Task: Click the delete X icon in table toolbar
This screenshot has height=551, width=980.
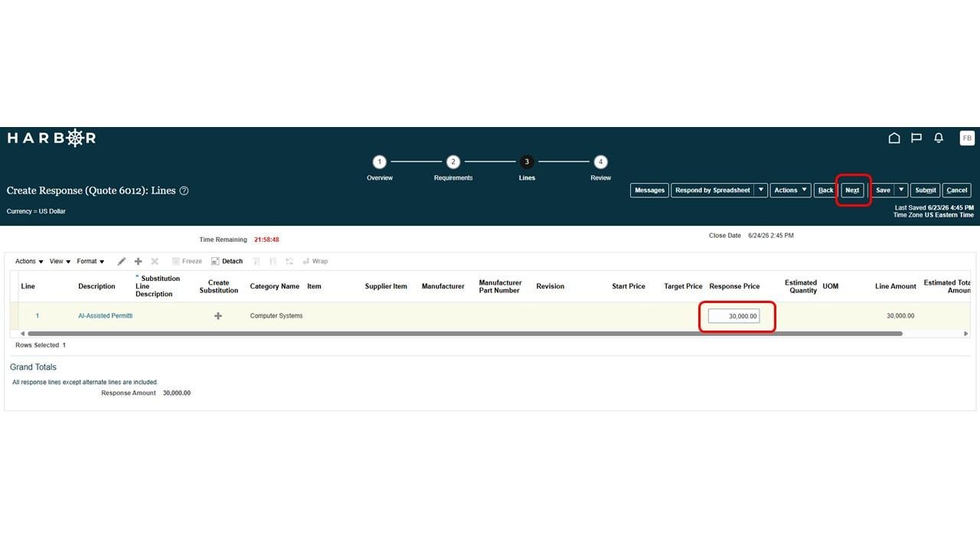Action: 155,261
